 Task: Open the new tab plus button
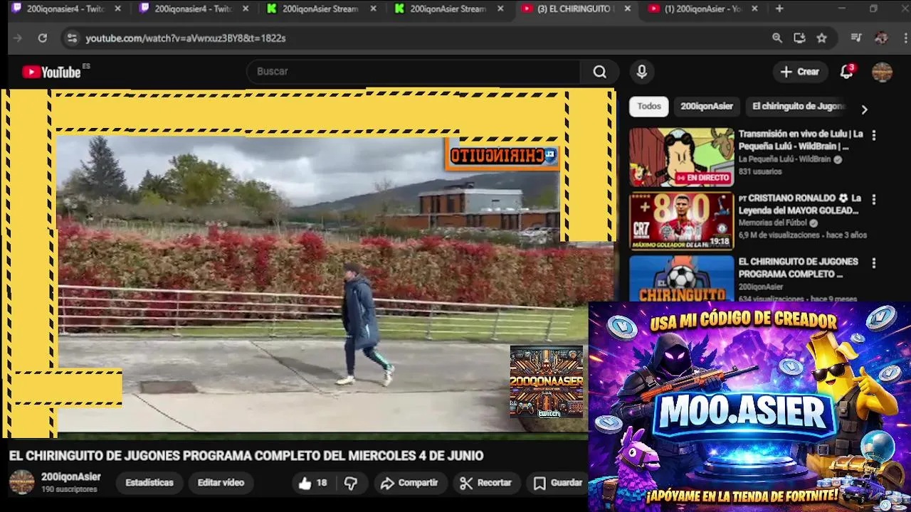(779, 9)
